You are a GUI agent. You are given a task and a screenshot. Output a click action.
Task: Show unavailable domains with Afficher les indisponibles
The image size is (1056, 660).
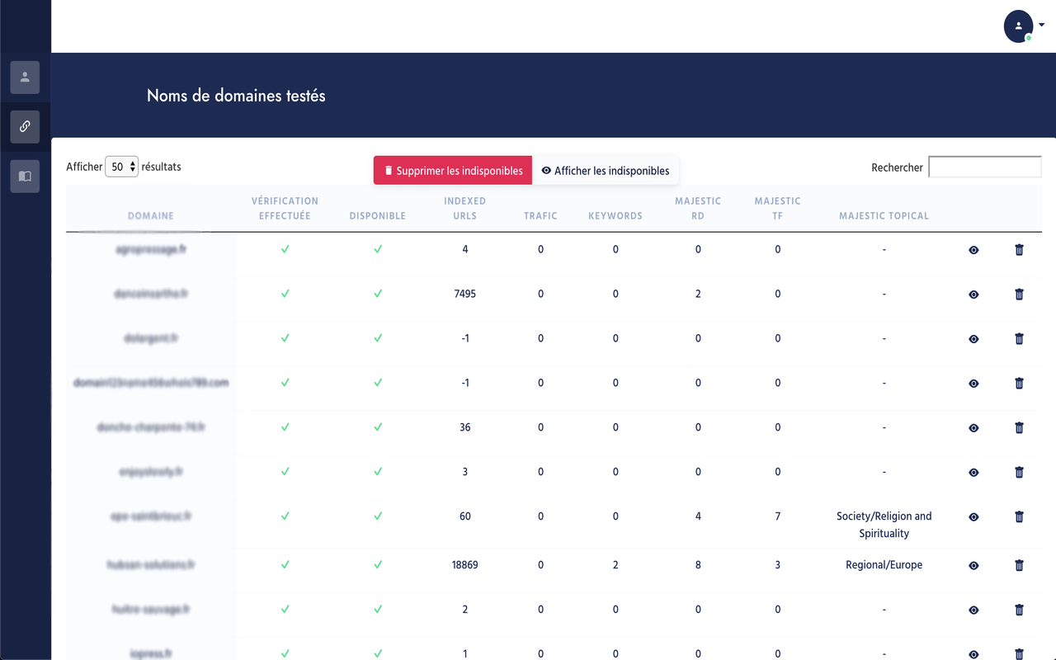(606, 171)
